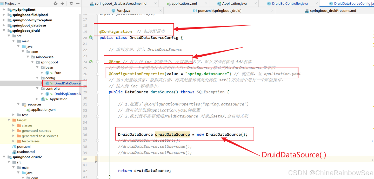Screen dimensions: 374x179
Task: Click the Scroll from Source crosshair icon
Action: coord(55,3)
